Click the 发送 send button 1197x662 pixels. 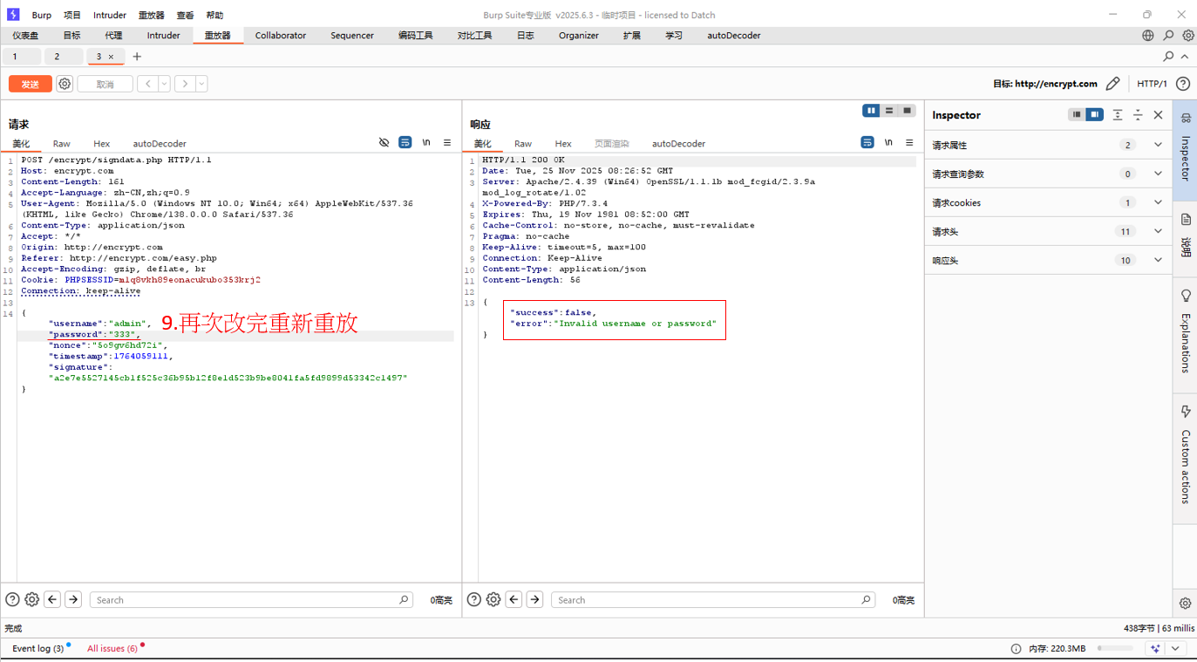tap(31, 84)
